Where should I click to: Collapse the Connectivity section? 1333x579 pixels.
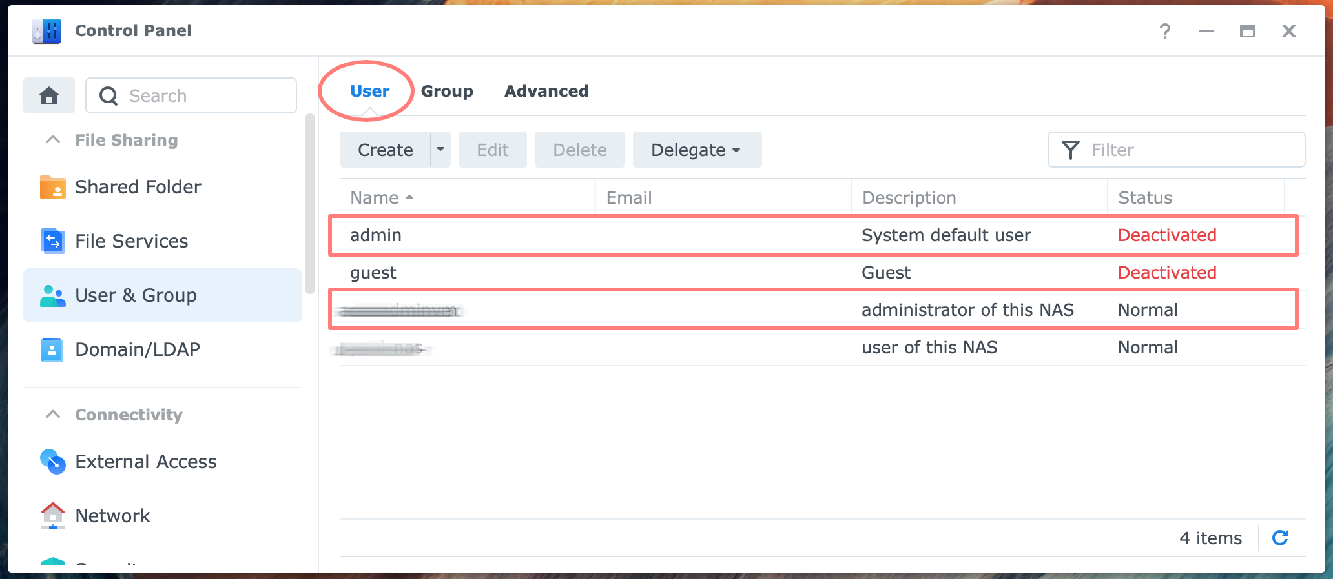point(53,414)
